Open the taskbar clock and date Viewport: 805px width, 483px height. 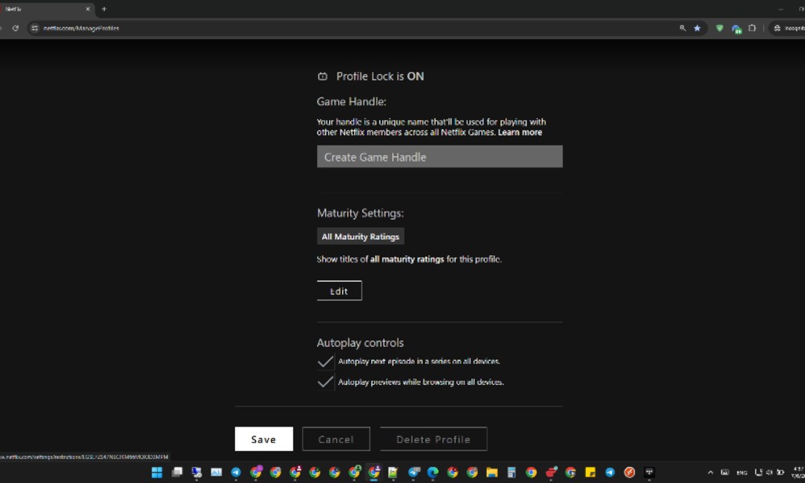coord(799,473)
